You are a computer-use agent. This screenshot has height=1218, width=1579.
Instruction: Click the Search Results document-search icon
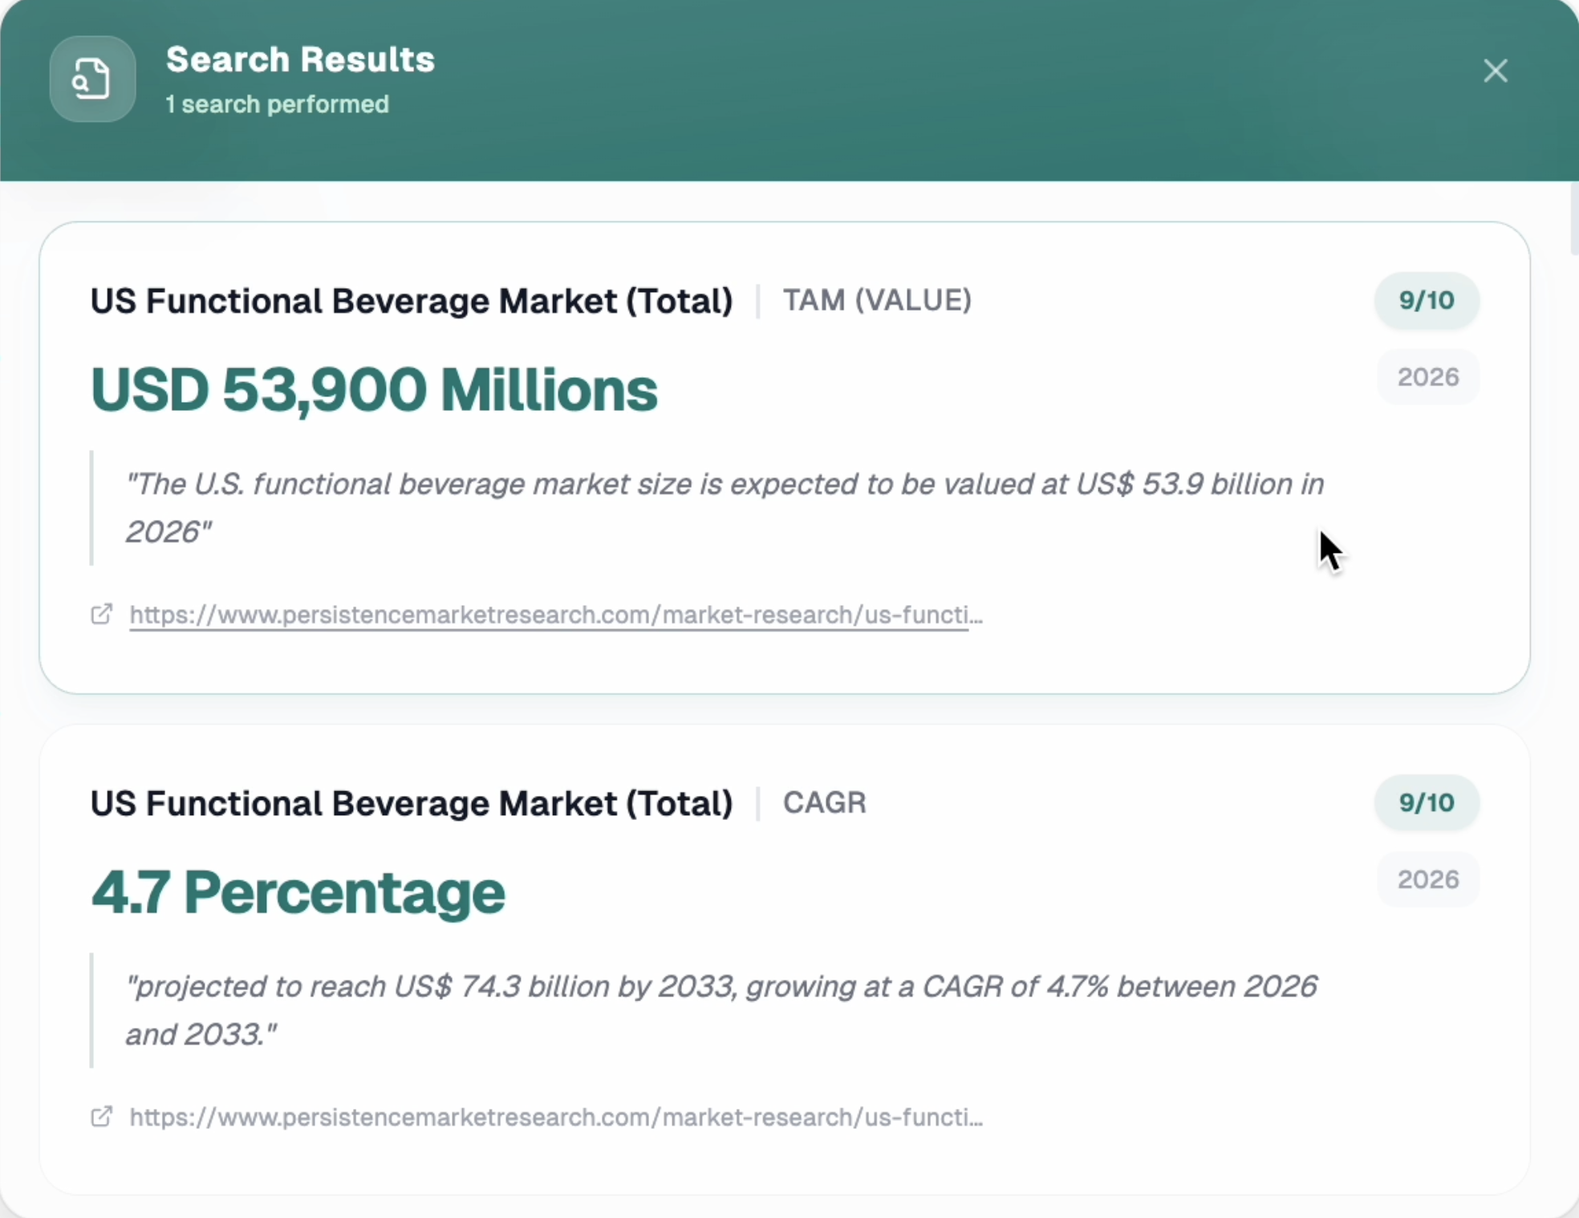92,79
